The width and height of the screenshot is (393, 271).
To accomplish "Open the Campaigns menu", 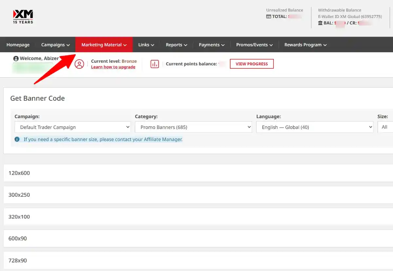I will click(55, 45).
